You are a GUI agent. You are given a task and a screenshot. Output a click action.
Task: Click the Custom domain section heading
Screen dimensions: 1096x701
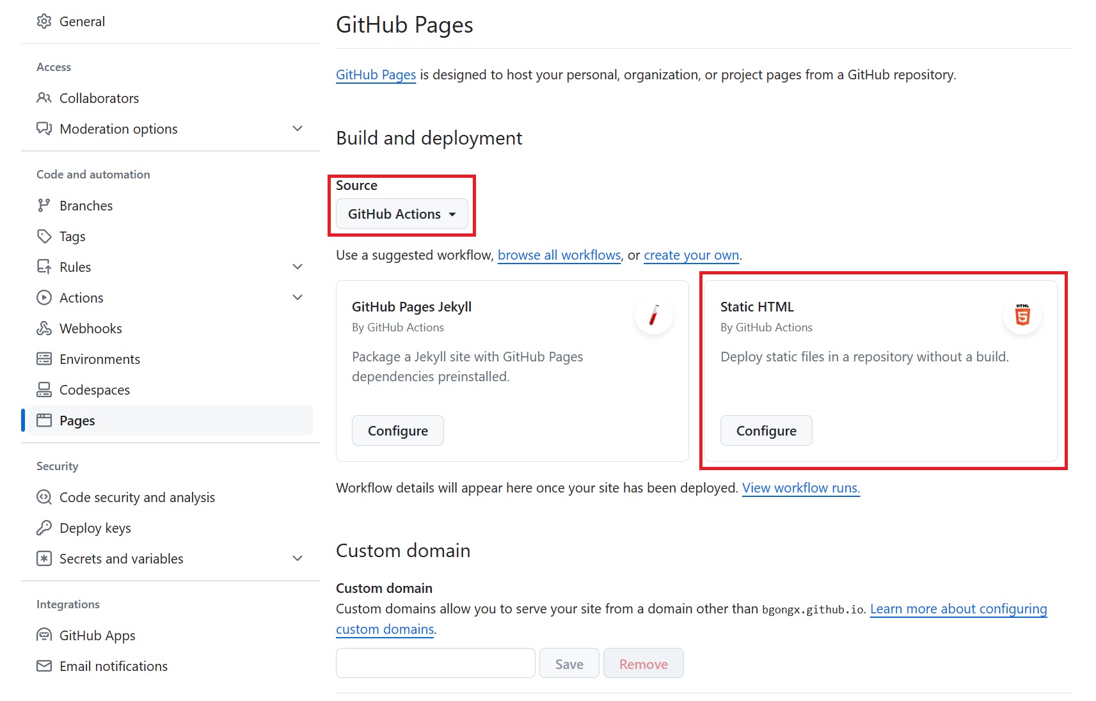coord(403,551)
